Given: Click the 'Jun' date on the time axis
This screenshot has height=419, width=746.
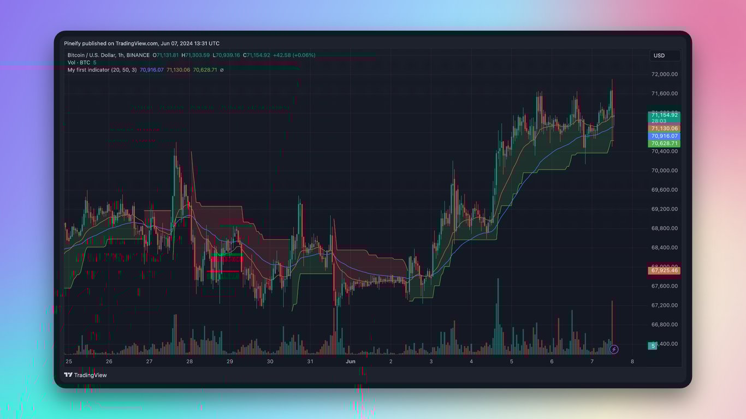Looking at the screenshot, I should 351,361.
